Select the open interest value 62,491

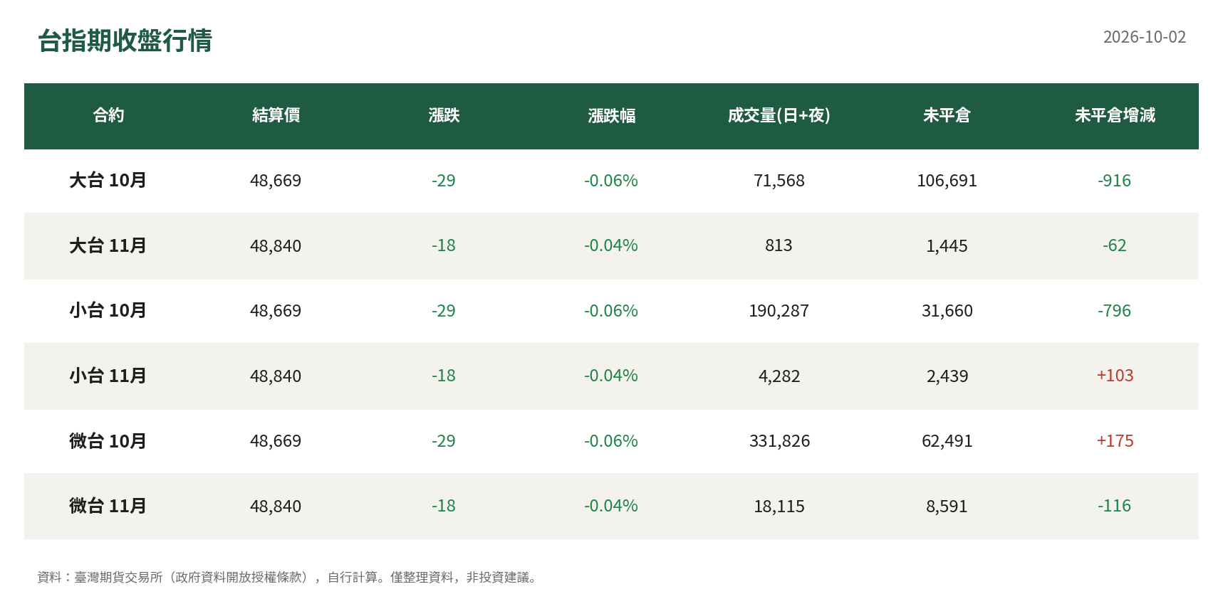tap(947, 441)
